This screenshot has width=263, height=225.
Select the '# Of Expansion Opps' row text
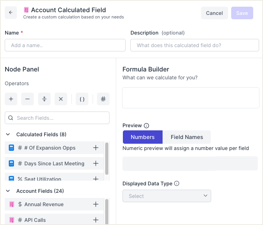[50, 148]
